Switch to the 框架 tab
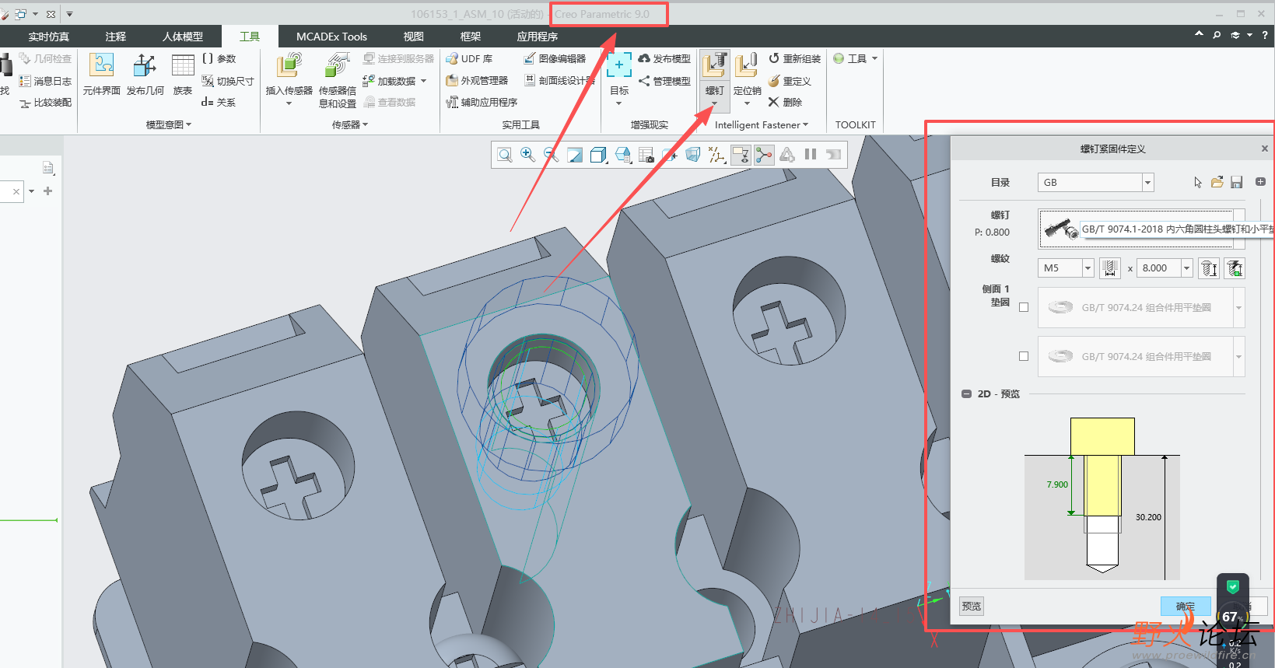 [x=471, y=37]
